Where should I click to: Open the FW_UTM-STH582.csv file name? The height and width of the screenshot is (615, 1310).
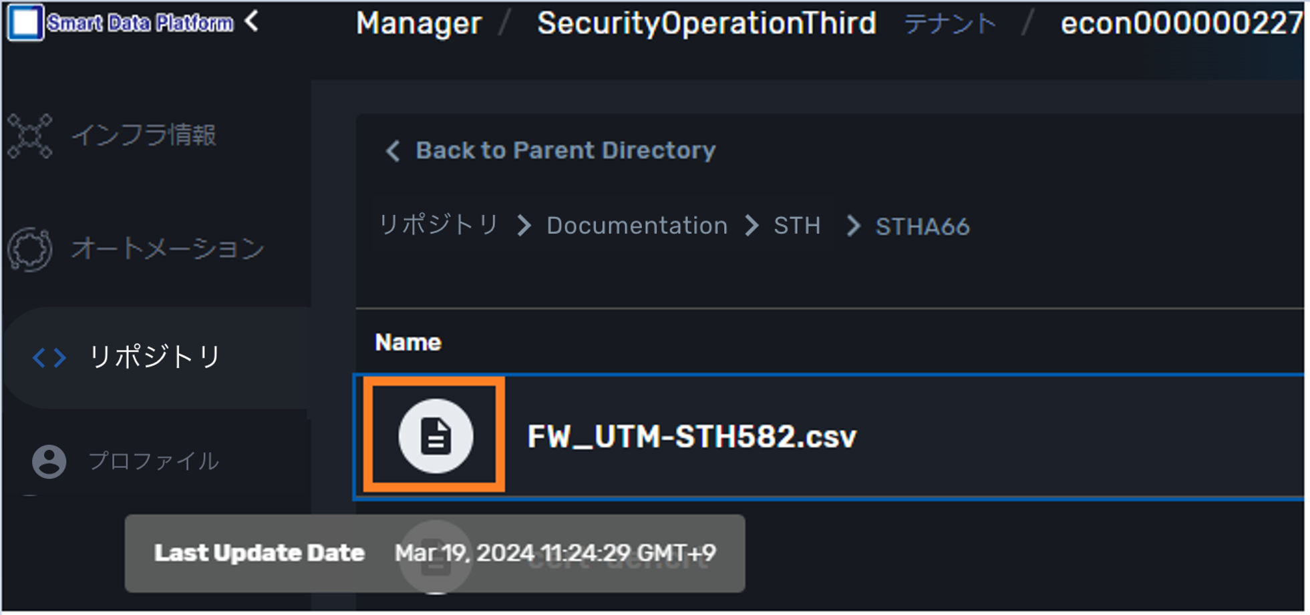click(691, 437)
